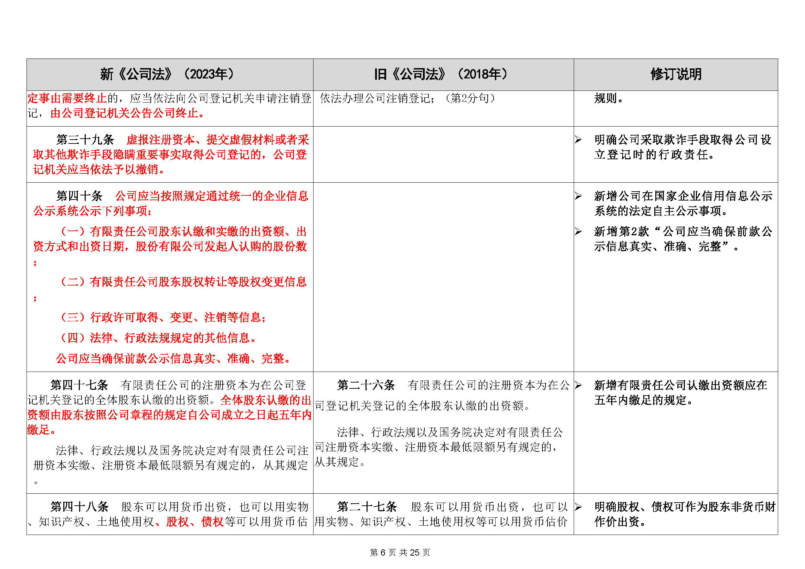
Task: Click the 修订说明 column header
Action: pos(675,74)
